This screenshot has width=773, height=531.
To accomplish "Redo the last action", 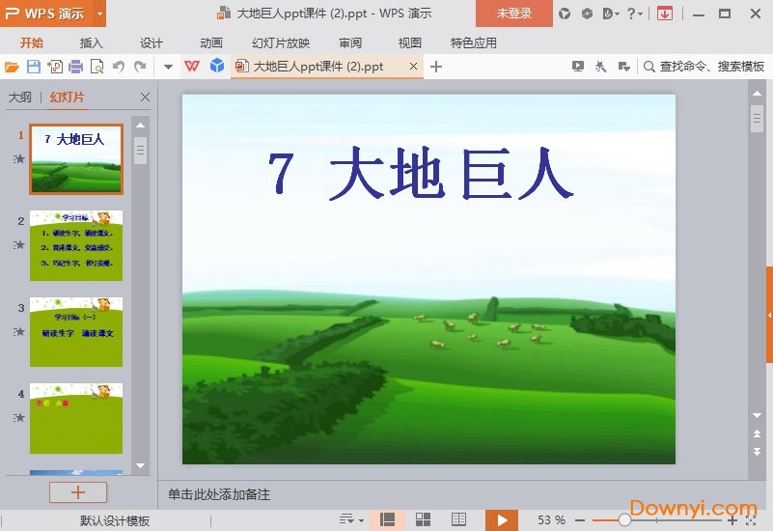I will (x=140, y=67).
